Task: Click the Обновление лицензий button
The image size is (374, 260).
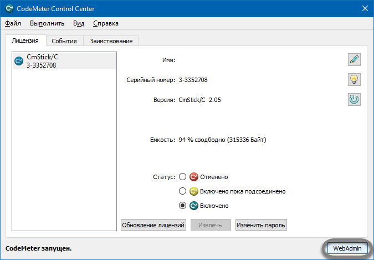Action: [x=153, y=225]
